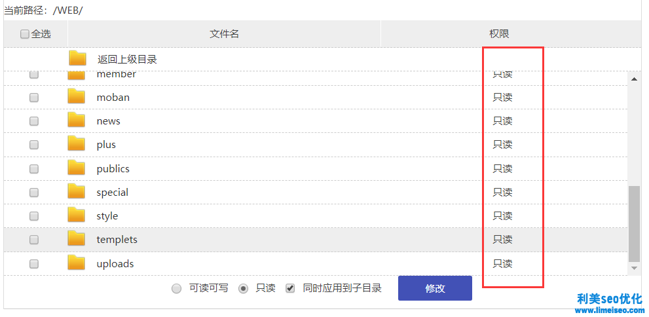Open the moban folder icon
The image size is (649, 317).
(x=77, y=96)
